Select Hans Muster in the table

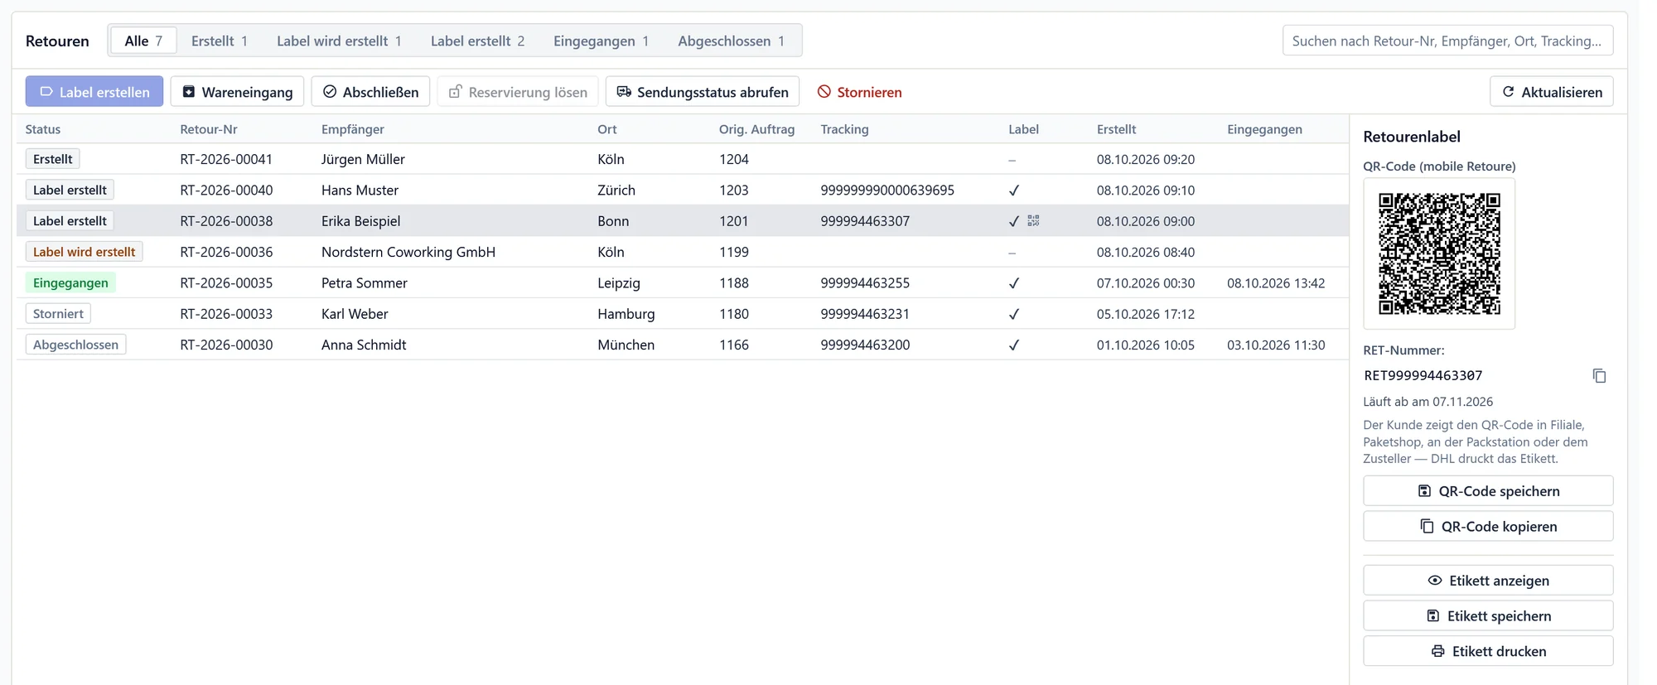[360, 191]
